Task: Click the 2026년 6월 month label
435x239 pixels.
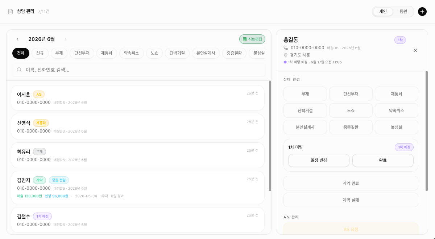Action: (42, 39)
